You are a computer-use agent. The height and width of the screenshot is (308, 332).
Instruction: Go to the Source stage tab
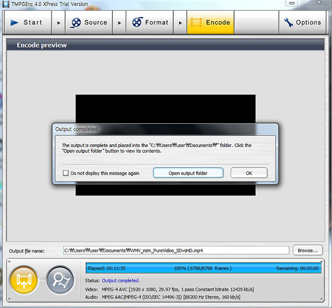tap(89, 22)
